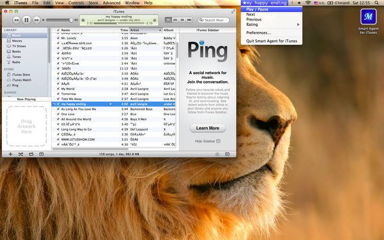
Task: Enter full screen via the top-right arrow icon
Action: tap(233, 12)
